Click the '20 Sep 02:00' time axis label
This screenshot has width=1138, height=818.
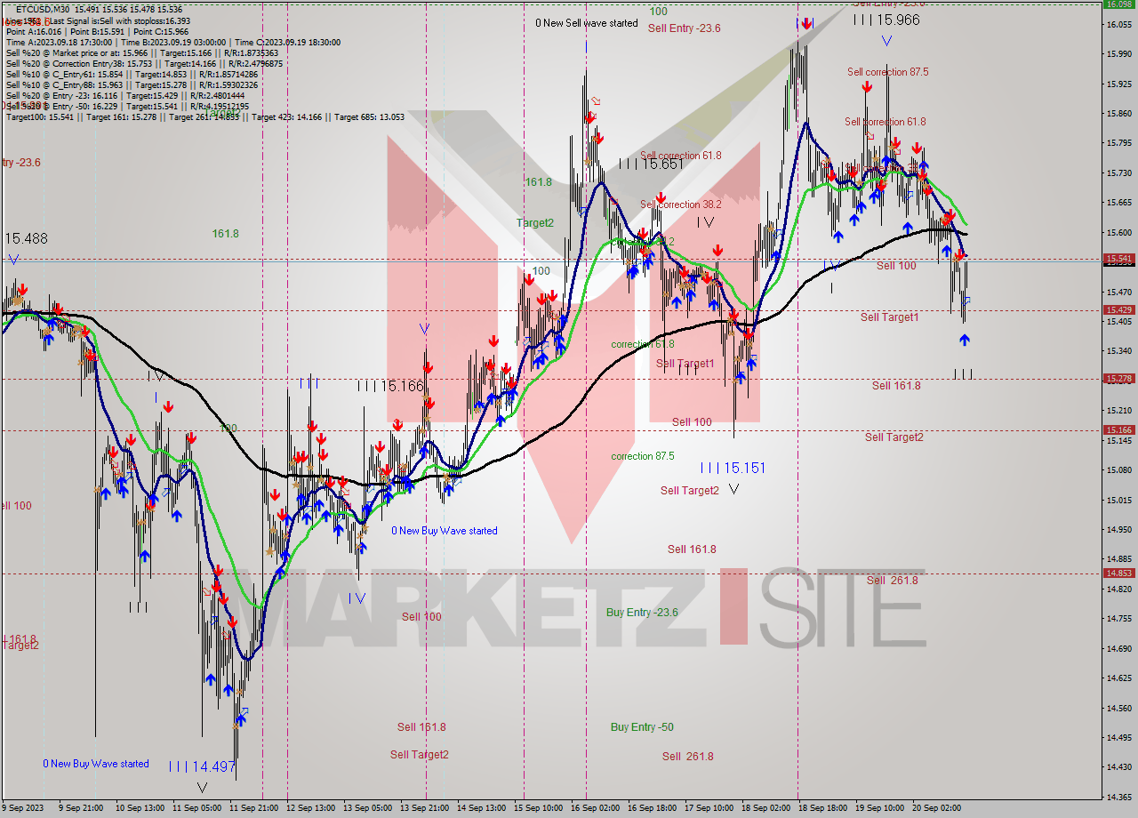[936, 808]
